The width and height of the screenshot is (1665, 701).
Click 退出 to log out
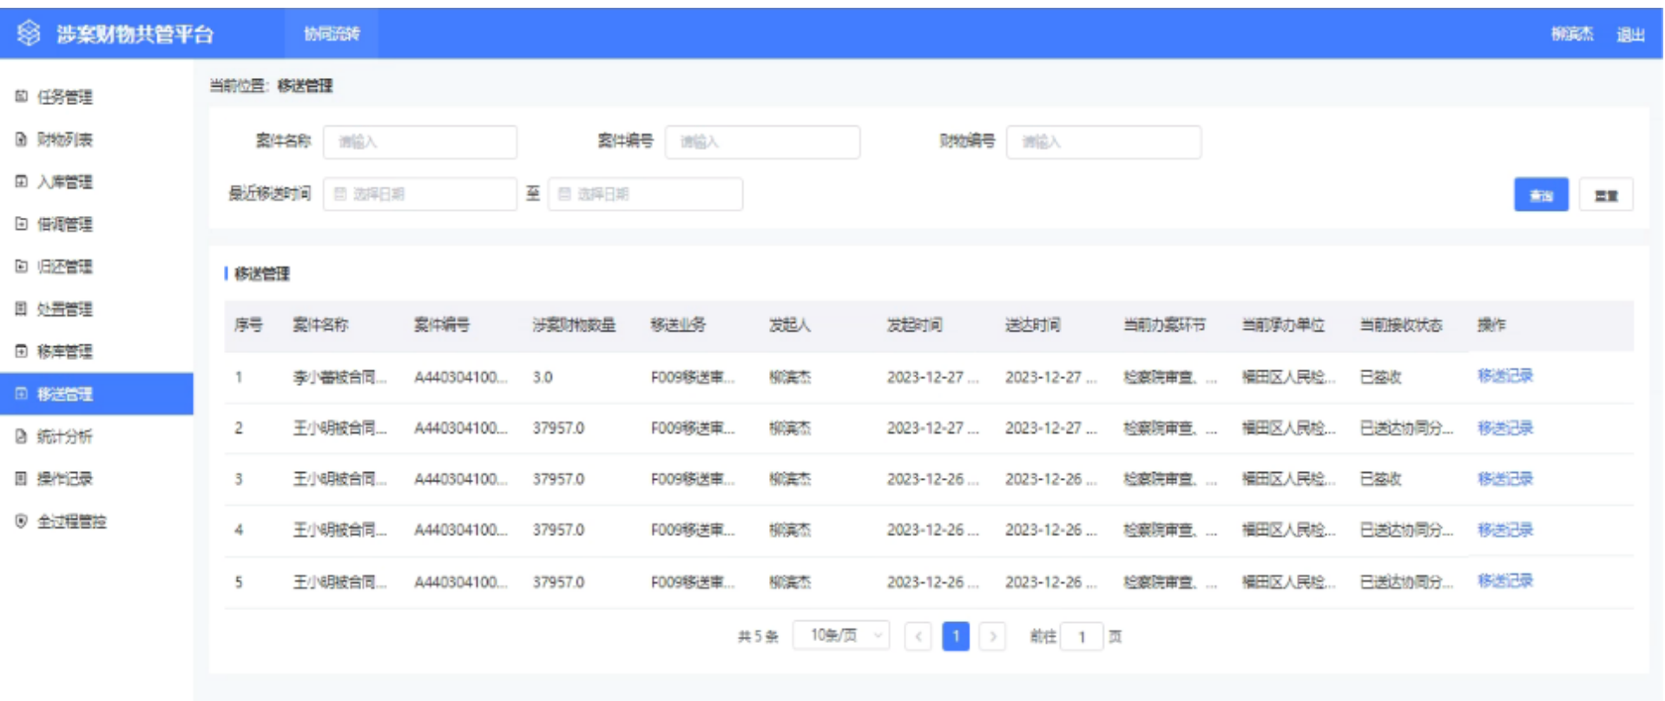[x=1629, y=35]
